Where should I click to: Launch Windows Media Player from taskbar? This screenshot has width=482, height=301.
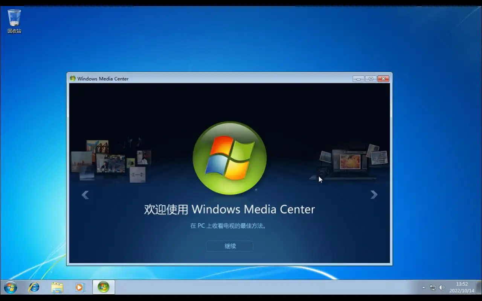pyautogui.click(x=79, y=287)
